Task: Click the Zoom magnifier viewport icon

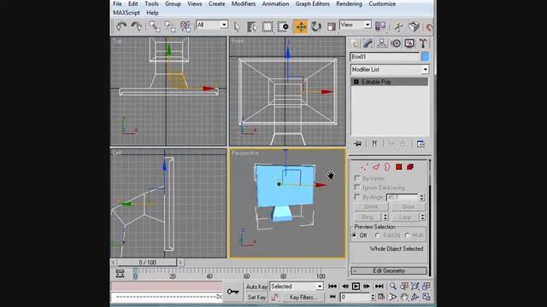Action: coord(393,287)
